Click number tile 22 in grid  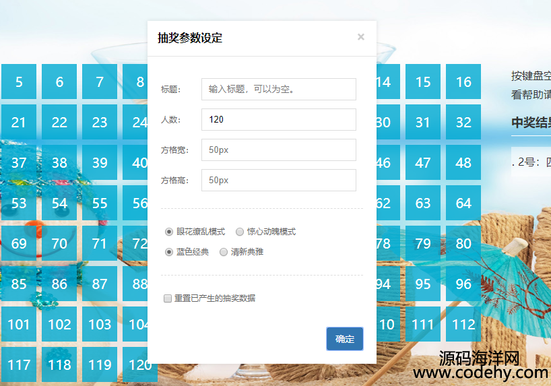coord(59,123)
